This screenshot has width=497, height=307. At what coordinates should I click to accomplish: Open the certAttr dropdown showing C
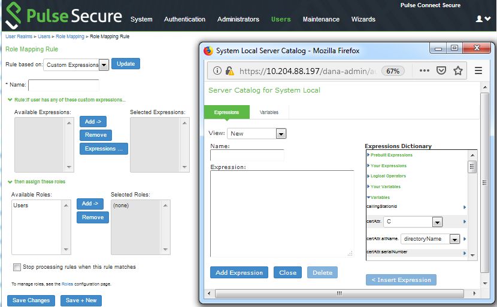pos(413,222)
